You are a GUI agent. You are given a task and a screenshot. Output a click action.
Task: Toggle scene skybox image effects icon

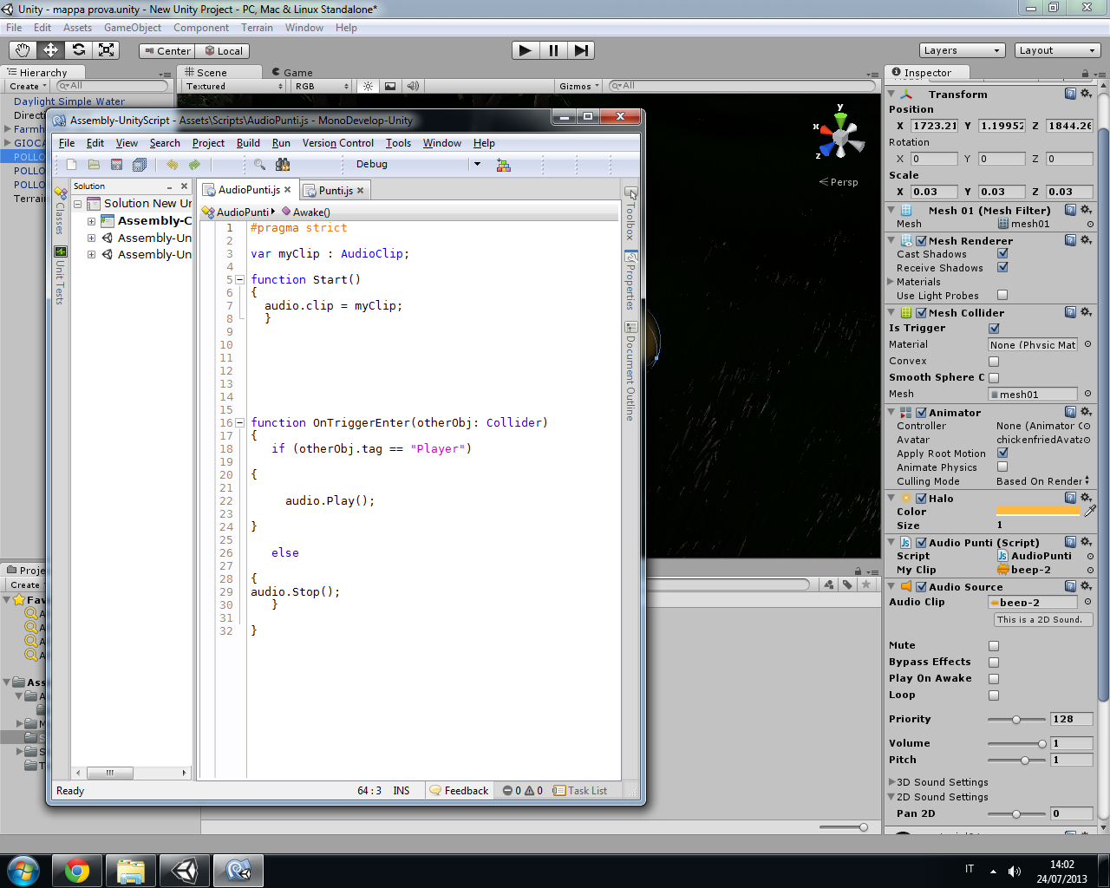pos(390,86)
